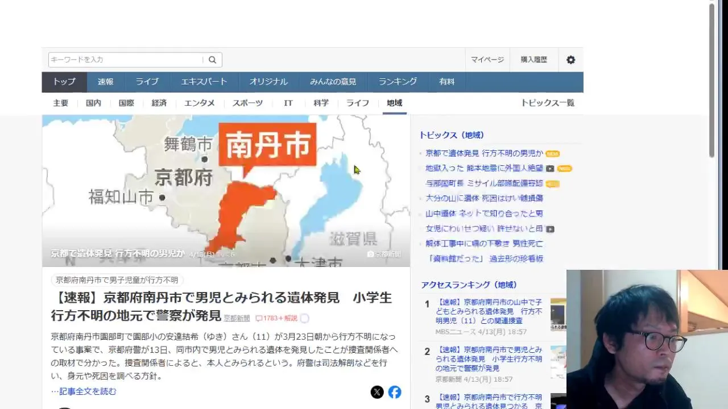Share the article on X
728x409 pixels.
[x=377, y=392]
